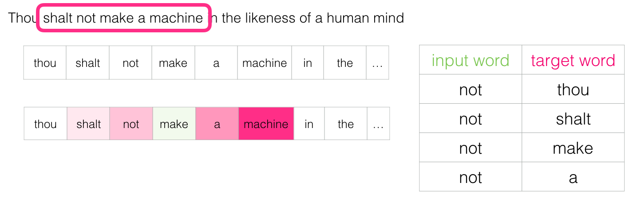Click the 'thou' cell in top row
Image resolution: width=637 pixels, height=202 pixels.
pos(45,63)
